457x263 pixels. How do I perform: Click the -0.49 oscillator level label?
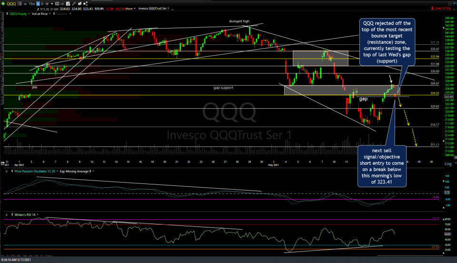[x=436, y=197]
